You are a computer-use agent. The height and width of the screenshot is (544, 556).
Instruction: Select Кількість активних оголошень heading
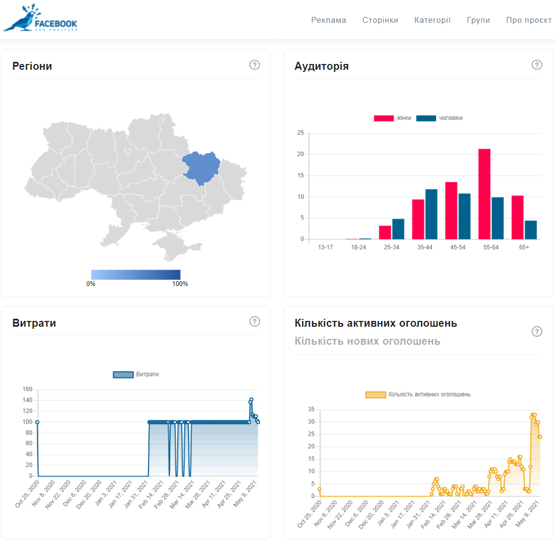[376, 323]
